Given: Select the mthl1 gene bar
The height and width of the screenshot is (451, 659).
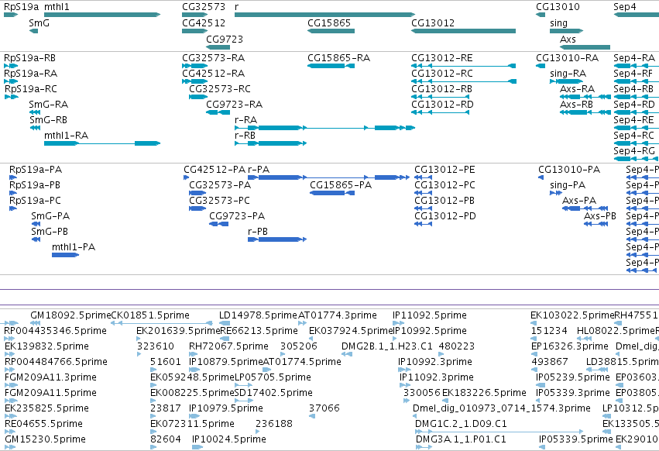Looking at the screenshot, I should tap(102, 15).
